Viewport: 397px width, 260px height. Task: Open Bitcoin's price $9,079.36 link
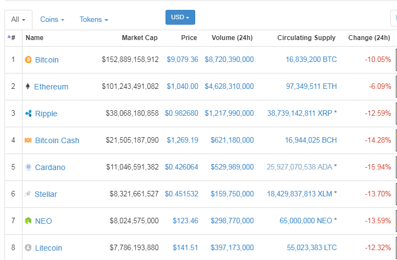point(182,59)
